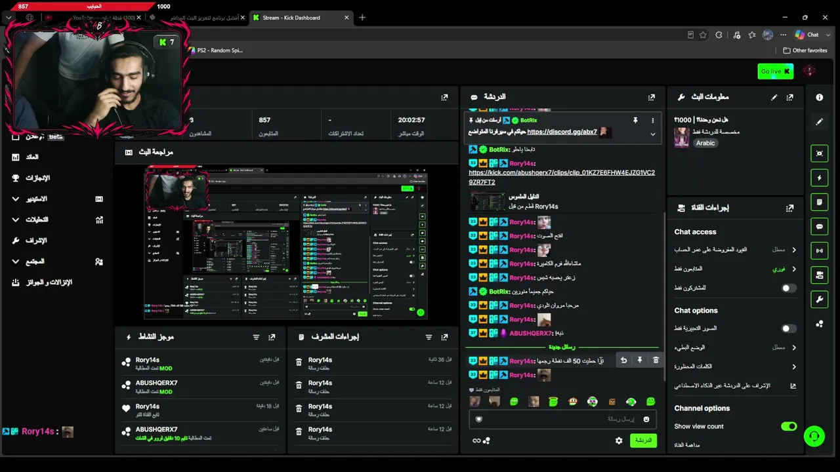The width and height of the screenshot is (840, 472).
Task: Filter the moderator actions panel
Action: [429, 337]
